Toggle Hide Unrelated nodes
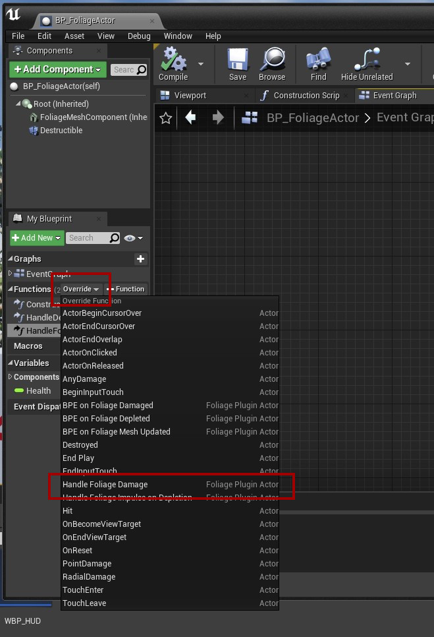 (x=367, y=64)
